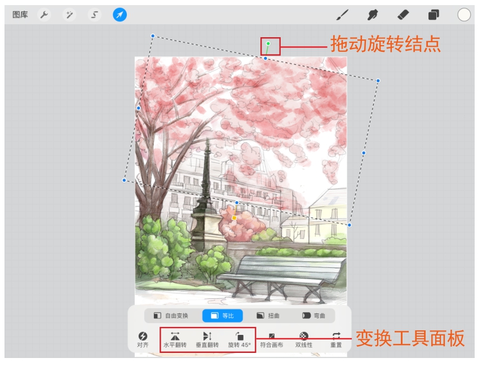Select the Smudge tool

click(x=372, y=15)
